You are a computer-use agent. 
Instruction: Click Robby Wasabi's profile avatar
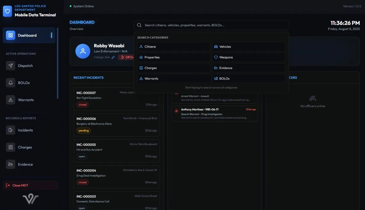point(83,51)
